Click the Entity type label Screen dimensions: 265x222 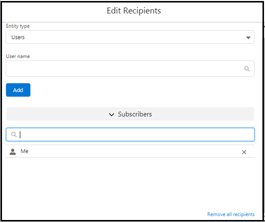(x=18, y=26)
